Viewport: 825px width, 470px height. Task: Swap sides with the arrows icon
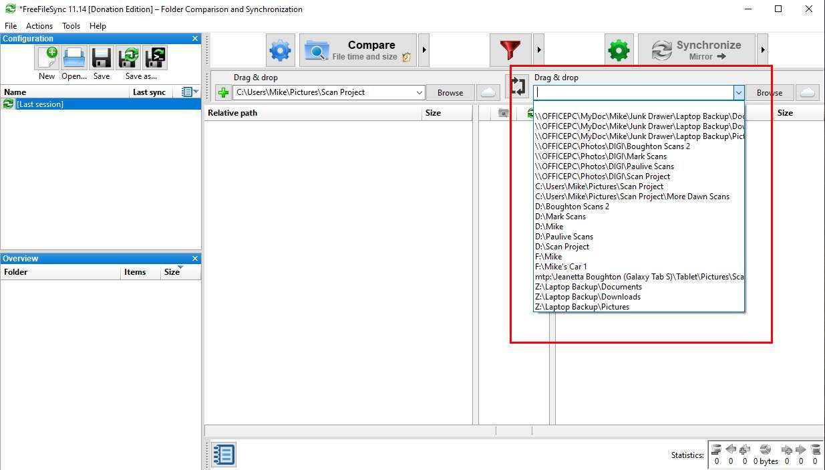coord(518,86)
